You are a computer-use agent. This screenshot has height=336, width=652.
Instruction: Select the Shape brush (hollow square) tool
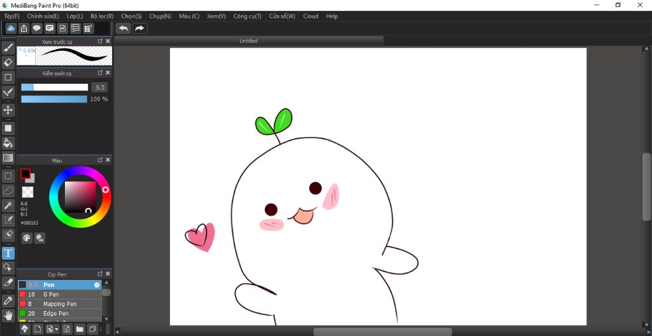pos(8,78)
